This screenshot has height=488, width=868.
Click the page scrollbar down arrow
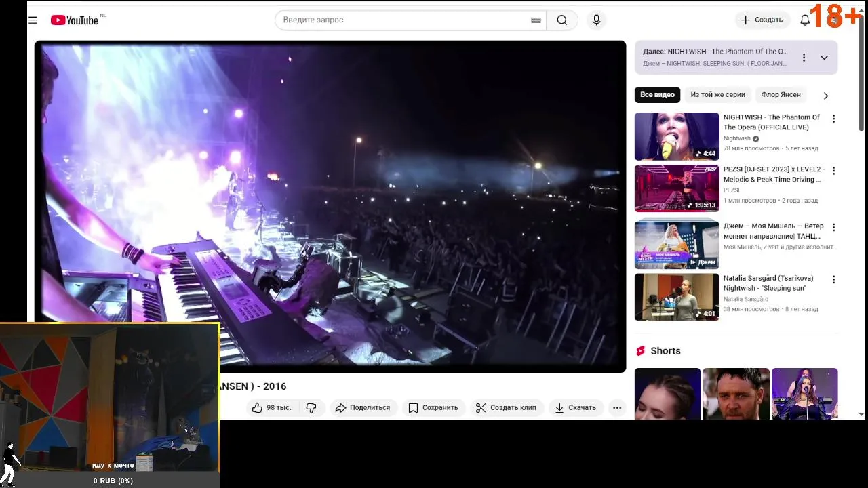pyautogui.click(x=862, y=414)
